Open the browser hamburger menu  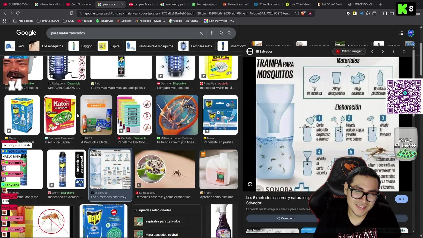click(418, 13)
